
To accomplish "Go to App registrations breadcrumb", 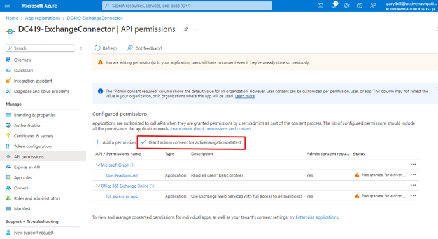I will (x=43, y=18).
